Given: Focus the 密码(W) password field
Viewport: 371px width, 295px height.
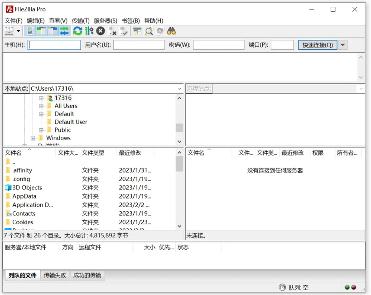Looking at the screenshot, I should click(x=219, y=45).
